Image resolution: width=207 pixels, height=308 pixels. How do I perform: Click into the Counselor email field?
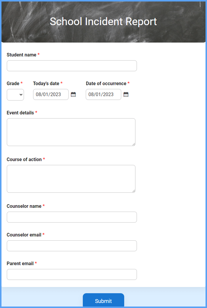tap(72, 246)
